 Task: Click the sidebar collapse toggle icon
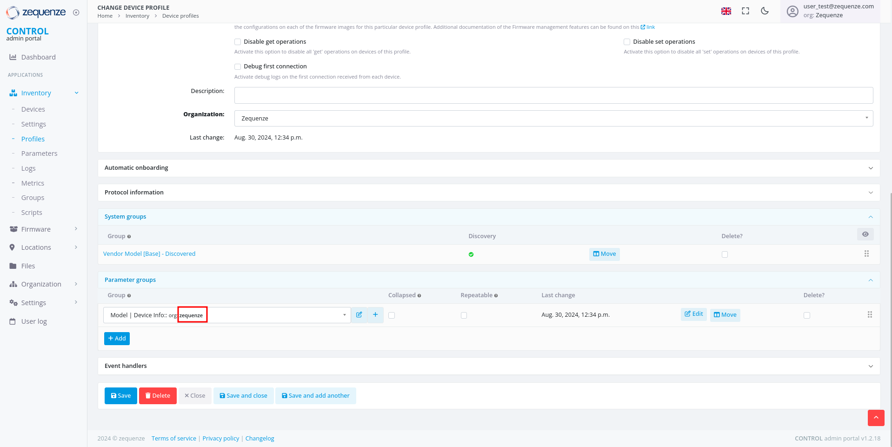[x=76, y=13]
